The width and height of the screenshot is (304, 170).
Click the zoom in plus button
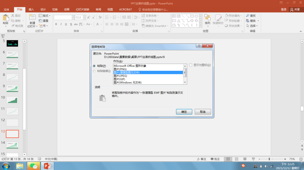tap(285, 159)
